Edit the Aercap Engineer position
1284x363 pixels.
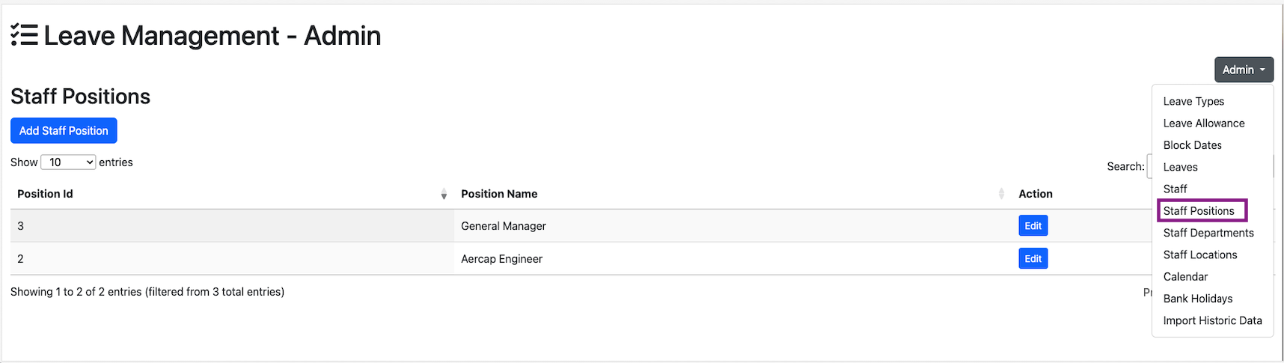pyautogui.click(x=1033, y=259)
